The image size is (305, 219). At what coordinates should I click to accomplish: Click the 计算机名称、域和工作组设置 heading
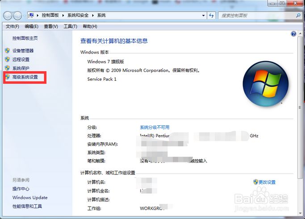108,173
